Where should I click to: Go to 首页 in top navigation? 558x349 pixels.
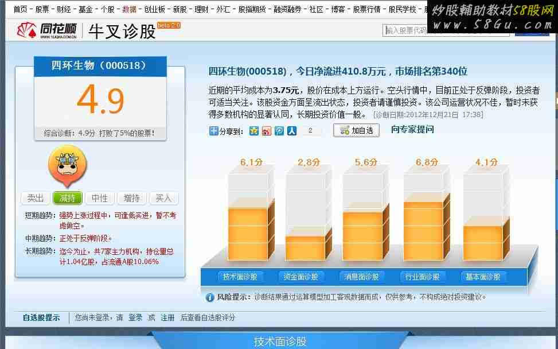[20, 10]
